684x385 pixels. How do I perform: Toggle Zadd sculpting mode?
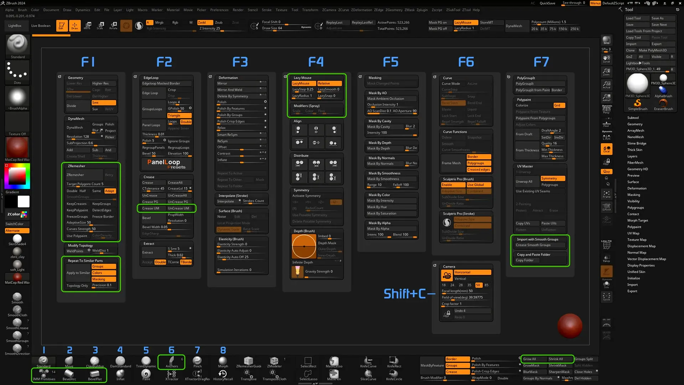point(205,22)
